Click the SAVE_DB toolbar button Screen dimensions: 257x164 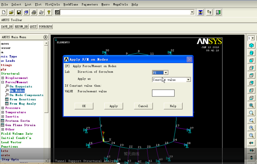[x=7, y=27]
